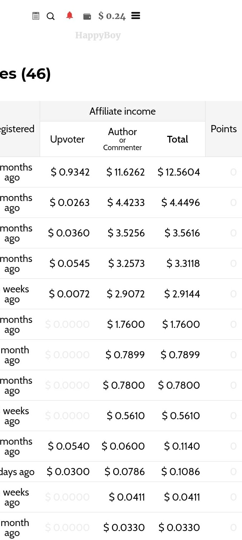Image resolution: width=242 pixels, height=540 pixels.
Task: Select the $ 12.5604 total cell
Action: 179,172
